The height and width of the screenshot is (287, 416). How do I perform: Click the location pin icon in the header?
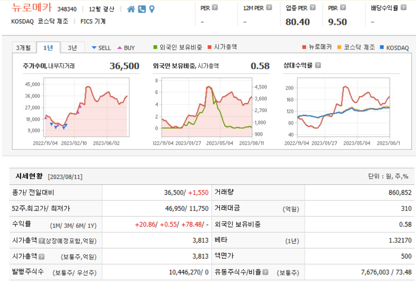coord(152,9)
